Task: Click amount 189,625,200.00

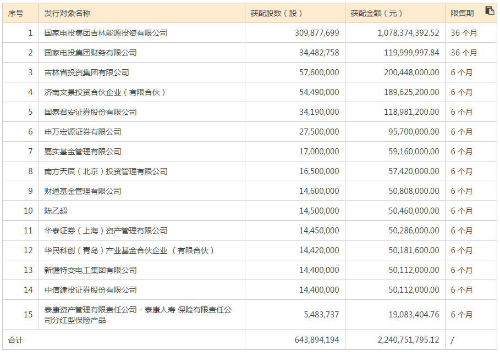Action: [x=411, y=92]
